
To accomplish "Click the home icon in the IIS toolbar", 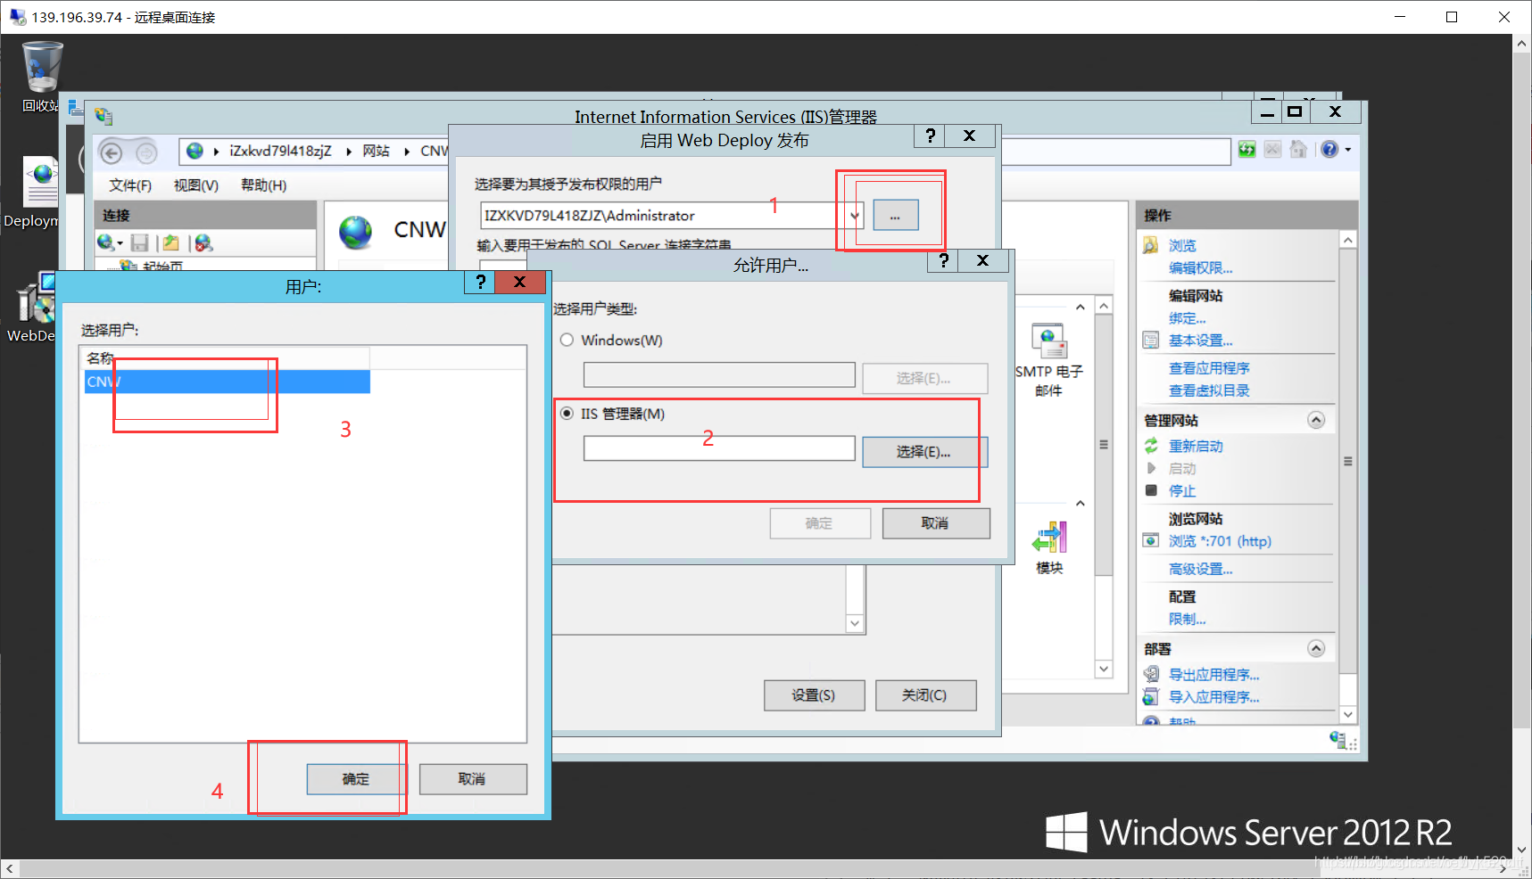I will (1298, 150).
